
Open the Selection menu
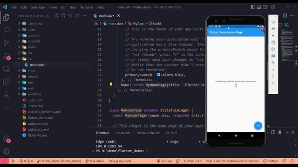point(38,7)
